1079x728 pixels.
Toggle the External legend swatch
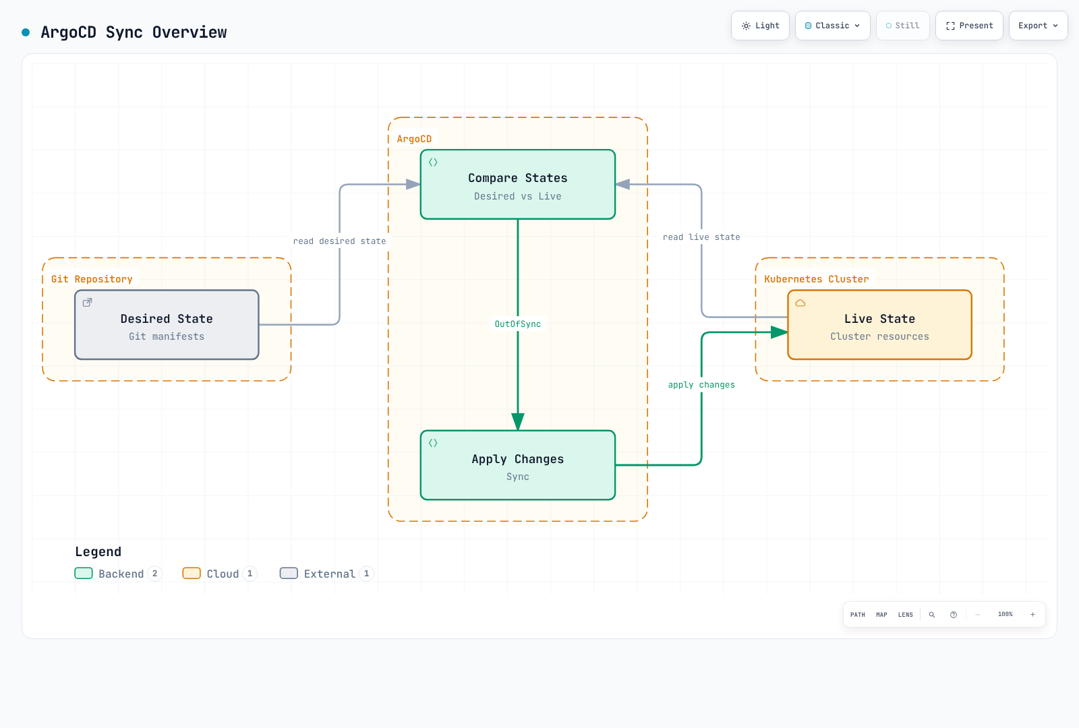click(x=289, y=573)
